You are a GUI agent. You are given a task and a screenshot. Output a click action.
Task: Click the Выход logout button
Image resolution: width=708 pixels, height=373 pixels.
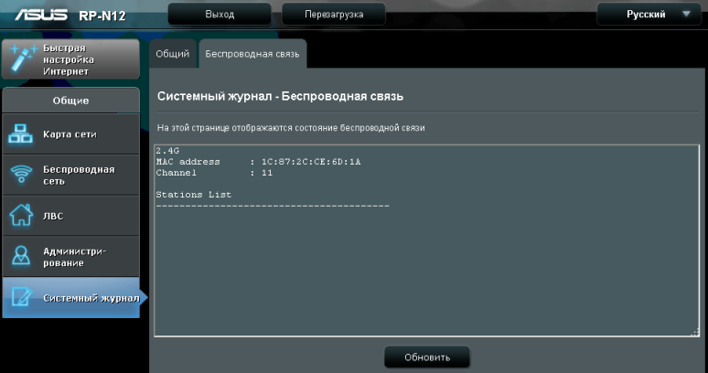tap(220, 15)
